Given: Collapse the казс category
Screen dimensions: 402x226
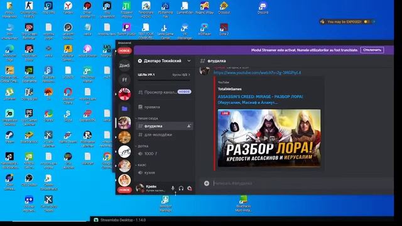Looking at the screenshot, I should 142,164.
